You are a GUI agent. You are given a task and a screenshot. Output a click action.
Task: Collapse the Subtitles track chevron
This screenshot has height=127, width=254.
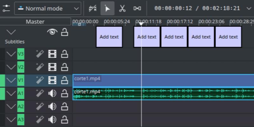[x=11, y=32]
